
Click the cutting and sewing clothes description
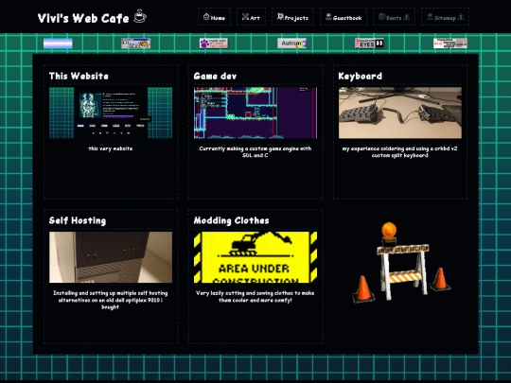click(x=255, y=297)
